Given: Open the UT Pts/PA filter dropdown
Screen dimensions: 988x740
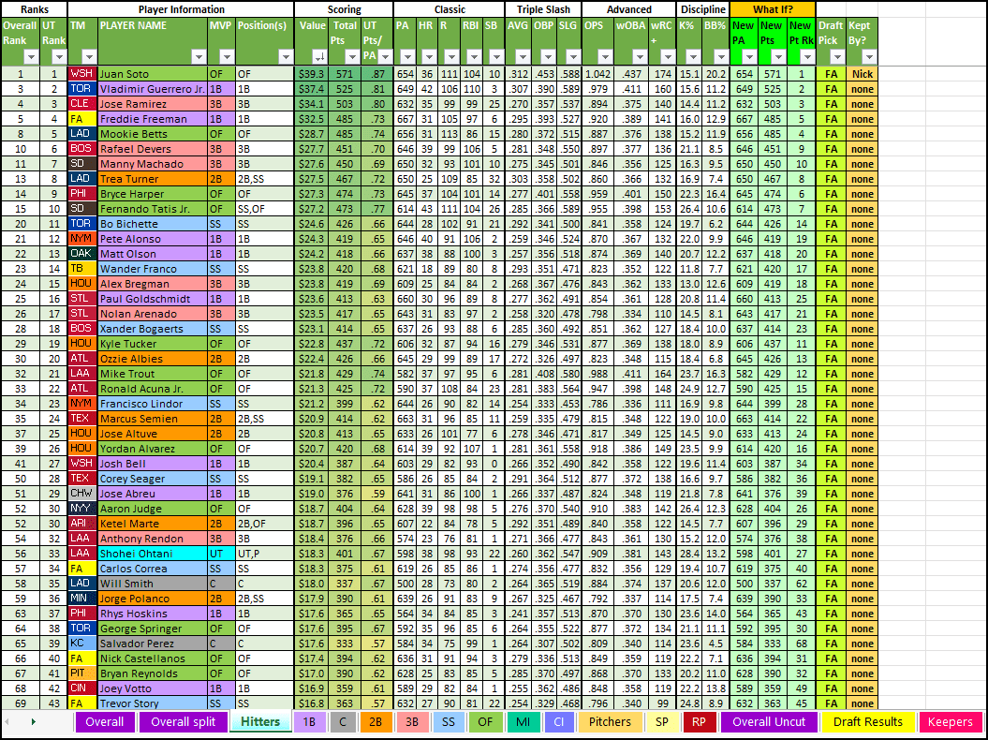Looking at the screenshot, I should tap(385, 57).
